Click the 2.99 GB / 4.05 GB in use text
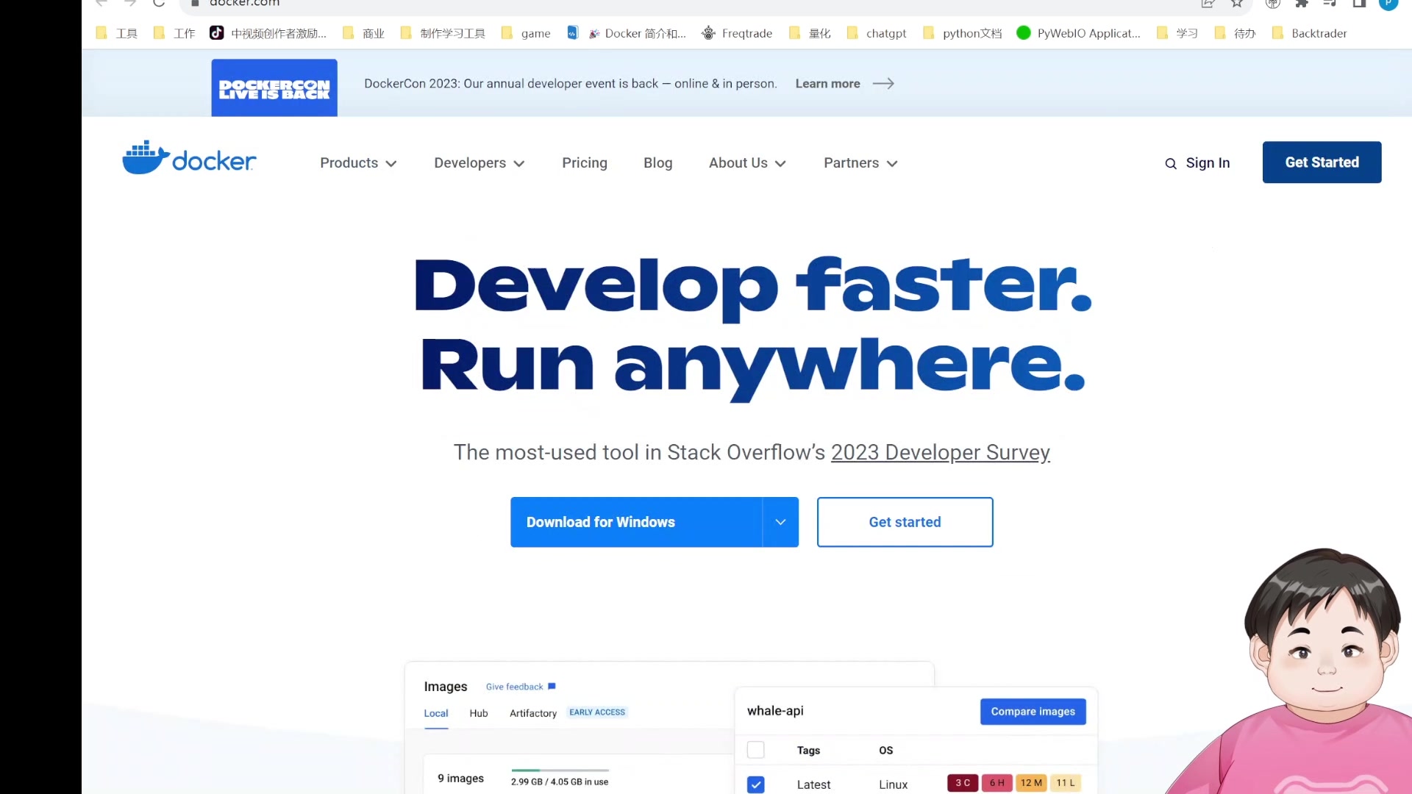Image resolution: width=1412 pixels, height=794 pixels. [560, 782]
